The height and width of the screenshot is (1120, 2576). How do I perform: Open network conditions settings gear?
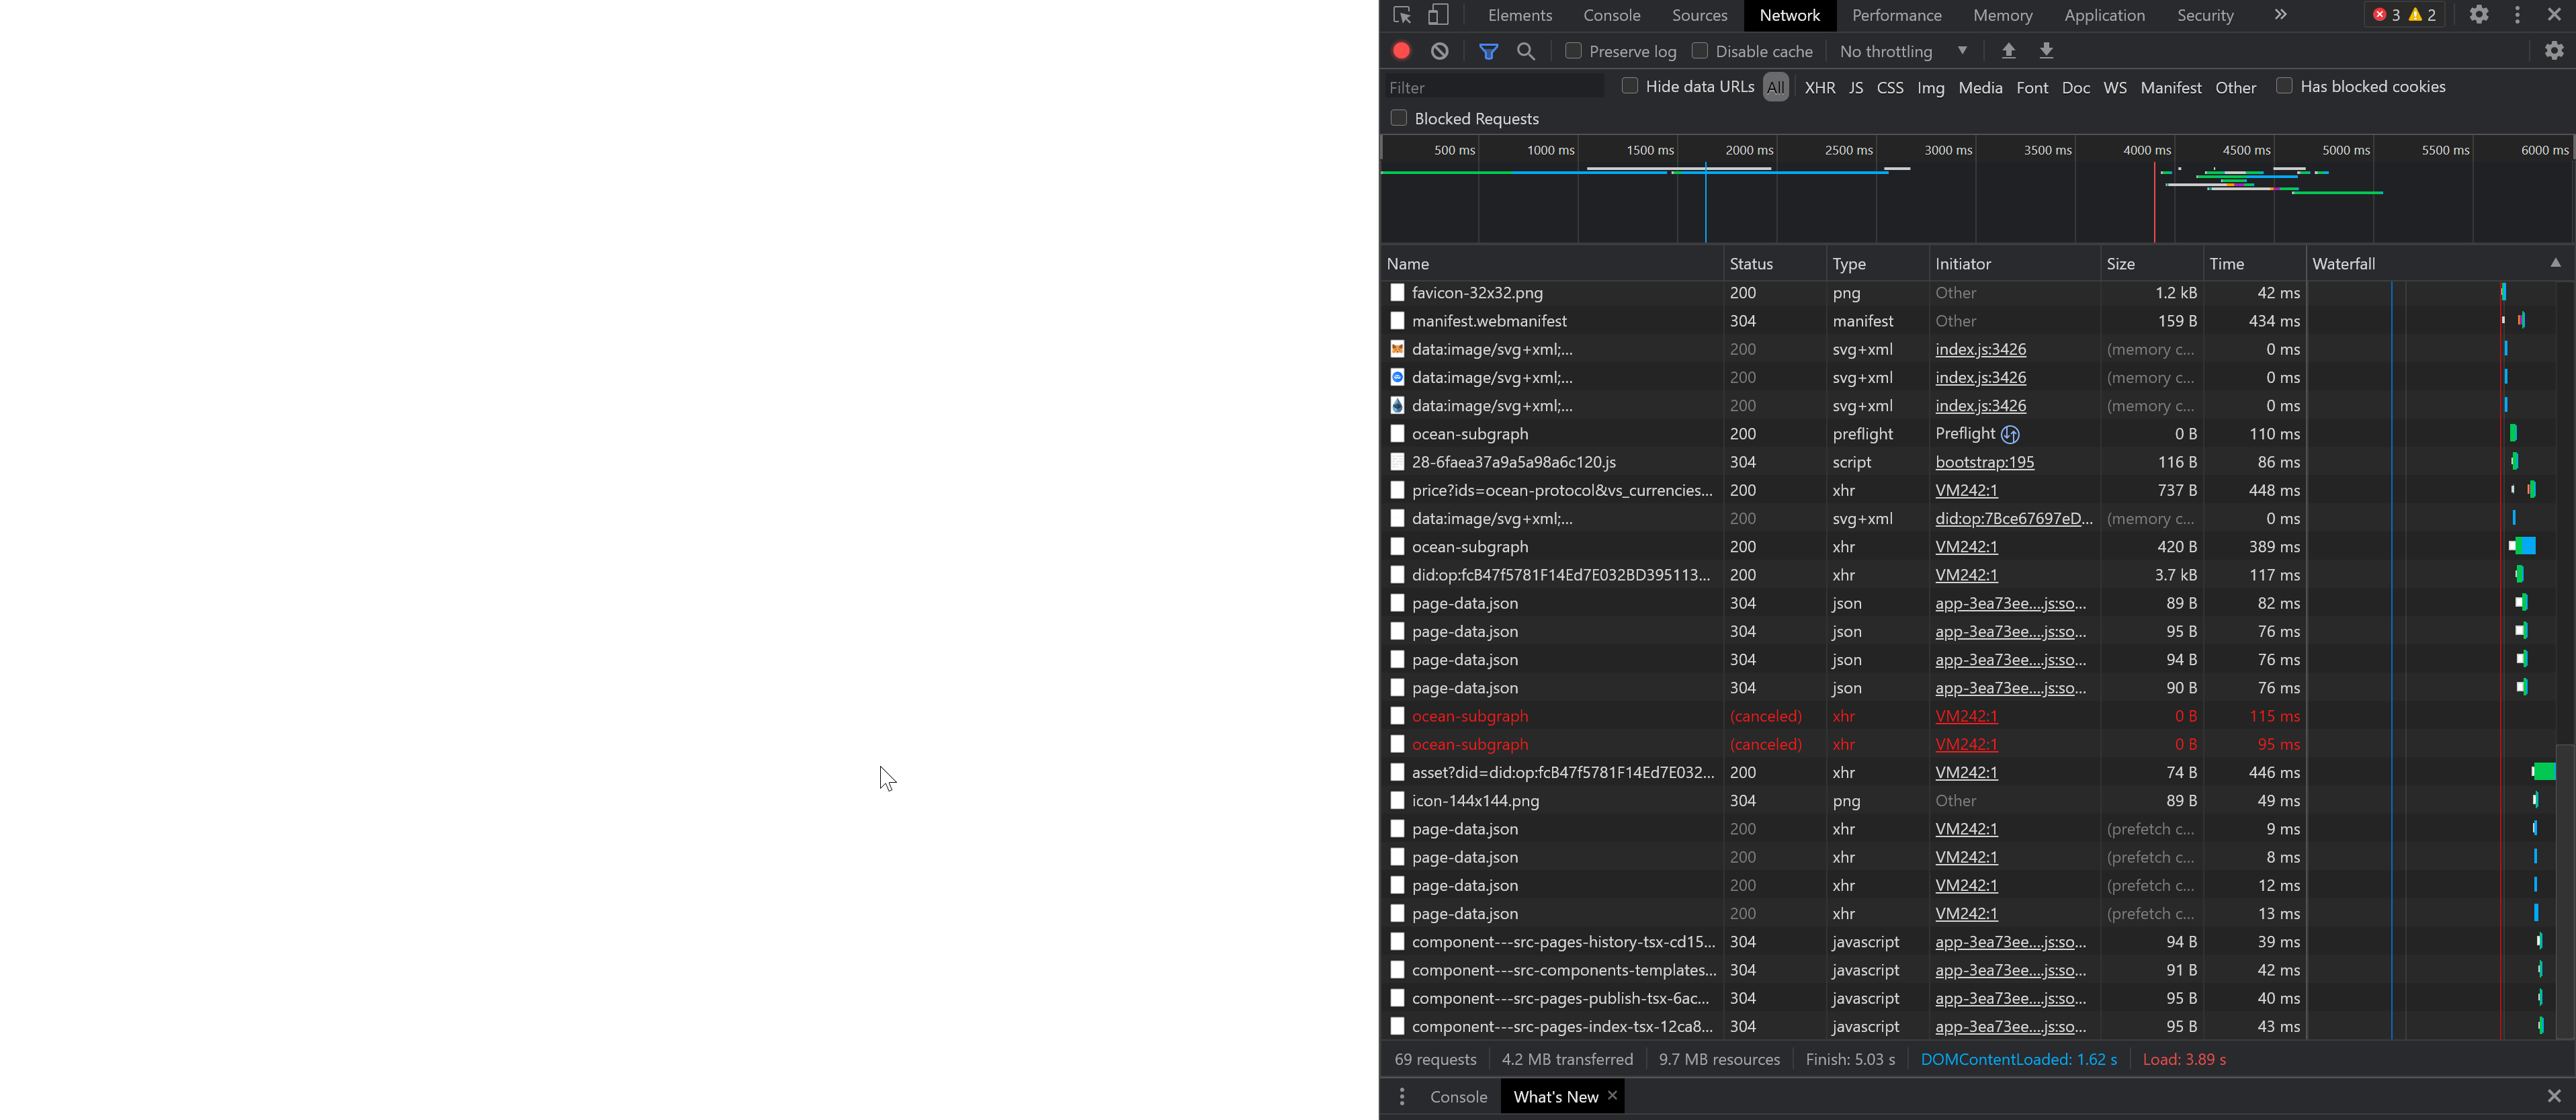click(2554, 51)
